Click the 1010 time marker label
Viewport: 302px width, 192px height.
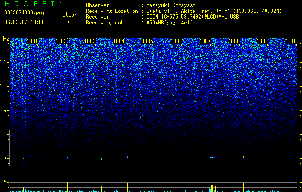(x=291, y=41)
